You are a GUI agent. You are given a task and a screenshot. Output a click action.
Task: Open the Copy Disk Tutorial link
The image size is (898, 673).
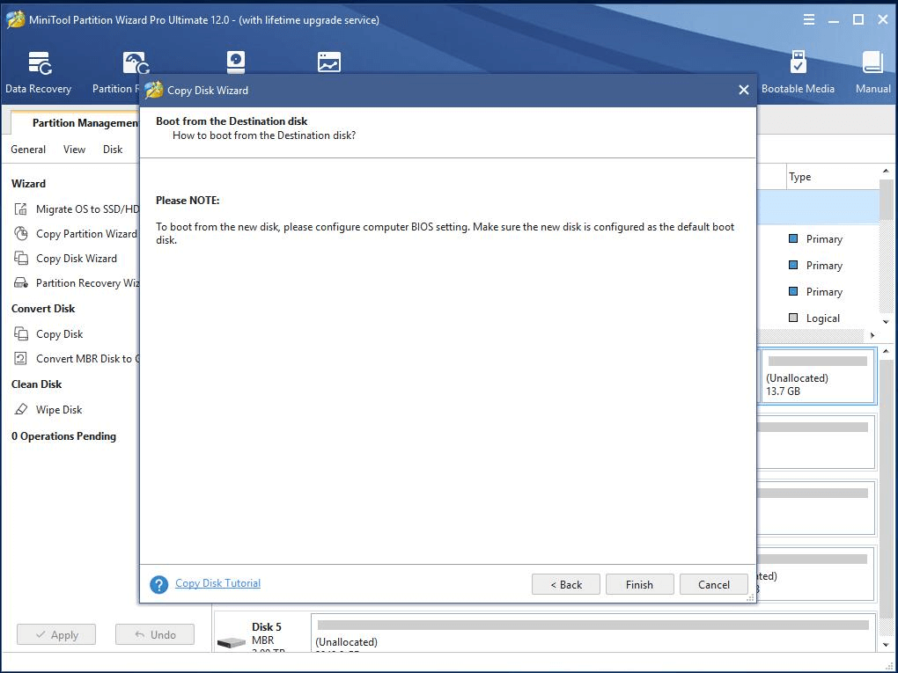pos(217,583)
